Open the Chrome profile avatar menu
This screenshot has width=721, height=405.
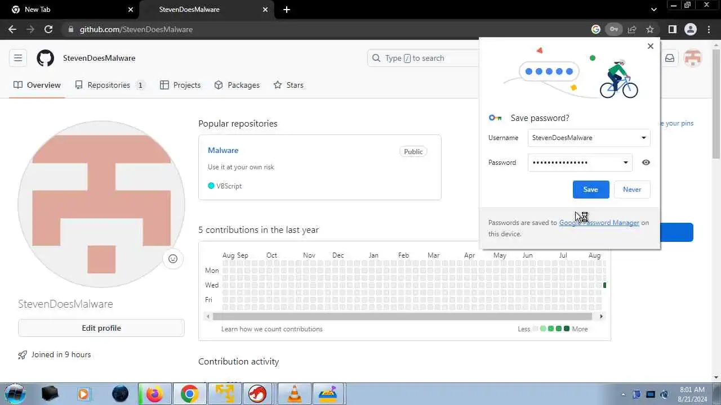691,29
